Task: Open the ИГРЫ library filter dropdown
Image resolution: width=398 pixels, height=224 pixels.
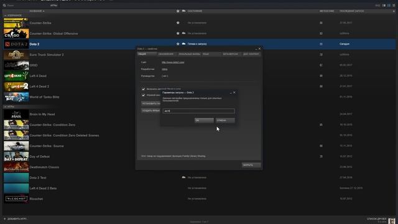Action: [53, 6]
